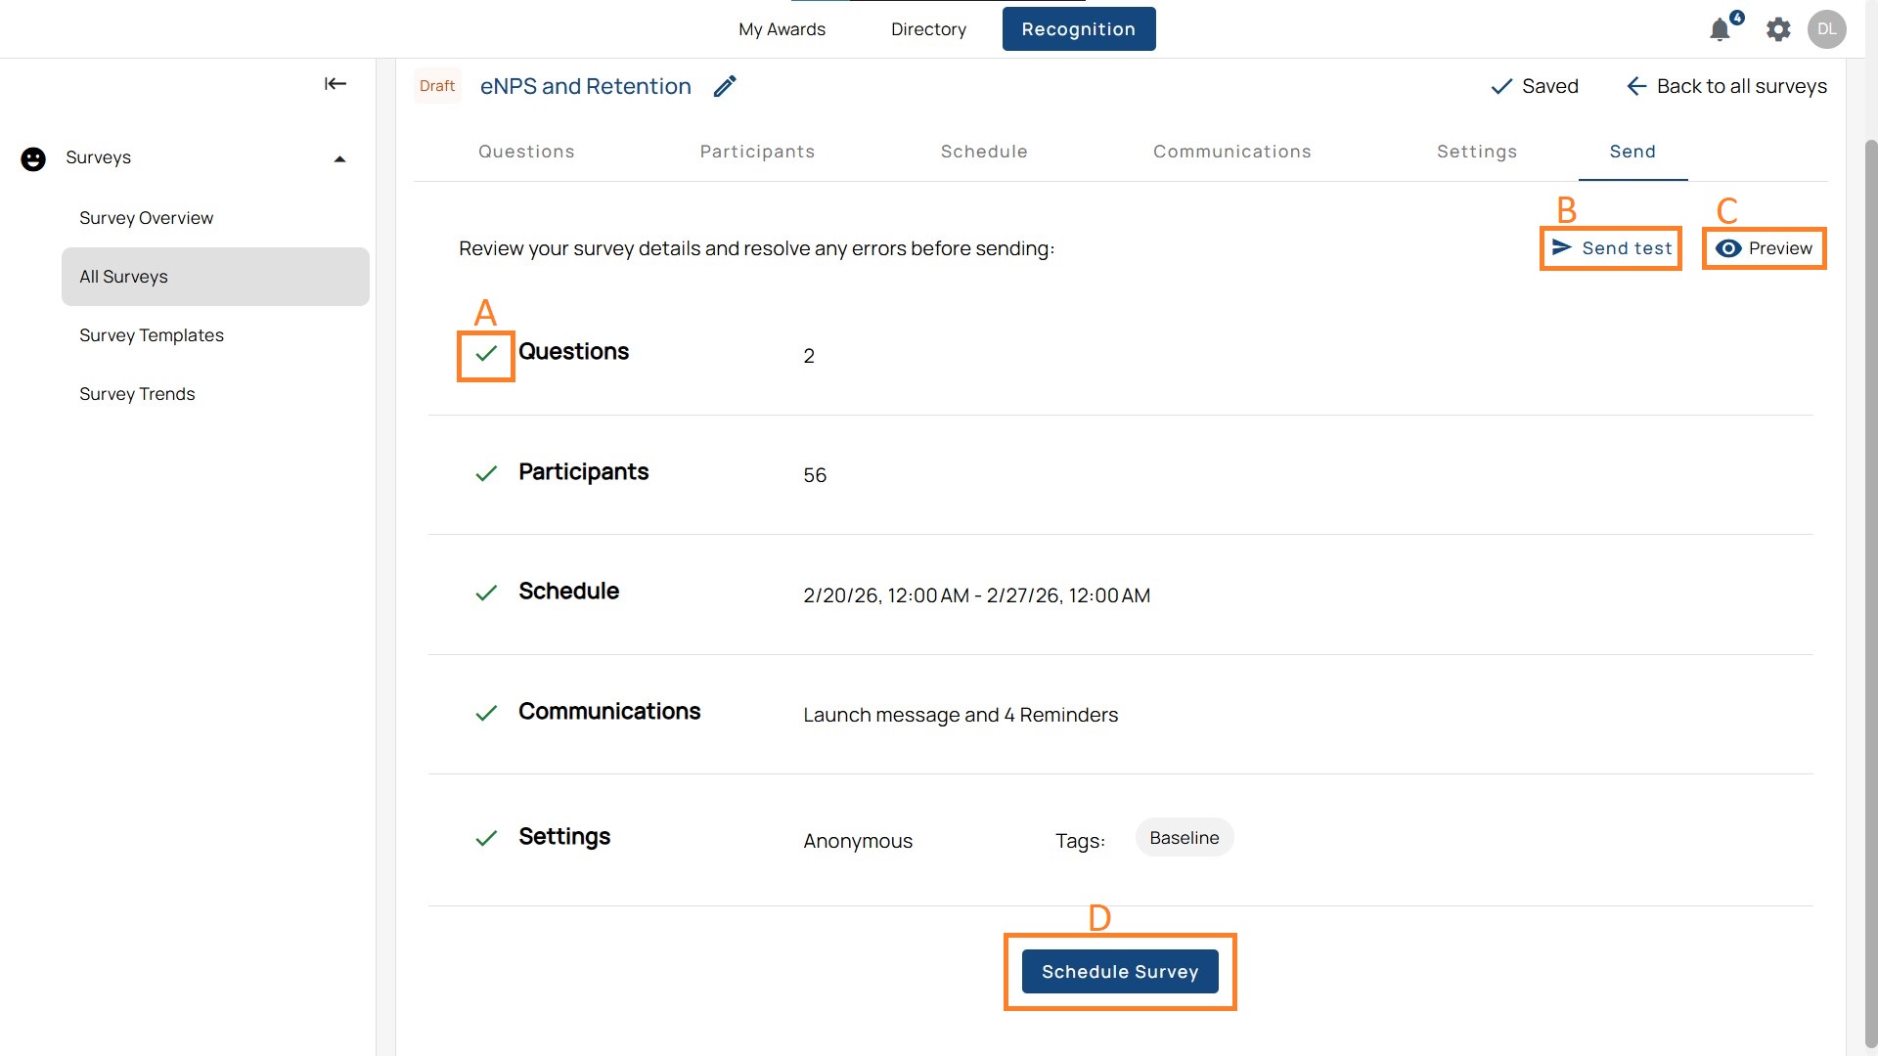1878x1056 pixels.
Task: Select the Recognition nav button
Action: pyautogui.click(x=1079, y=29)
